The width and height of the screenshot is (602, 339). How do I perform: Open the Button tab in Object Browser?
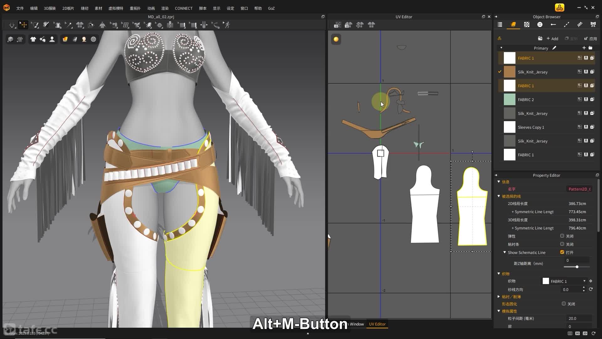(540, 24)
